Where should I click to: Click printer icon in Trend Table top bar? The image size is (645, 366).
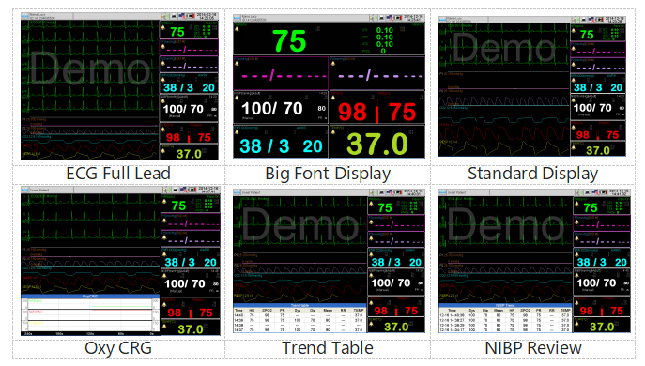click(x=382, y=192)
